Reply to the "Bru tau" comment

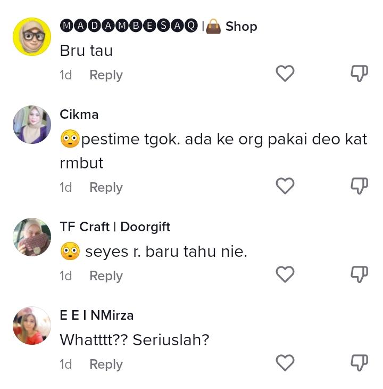106,75
